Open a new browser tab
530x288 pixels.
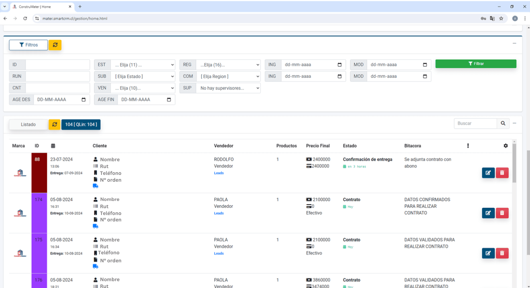point(80,6)
